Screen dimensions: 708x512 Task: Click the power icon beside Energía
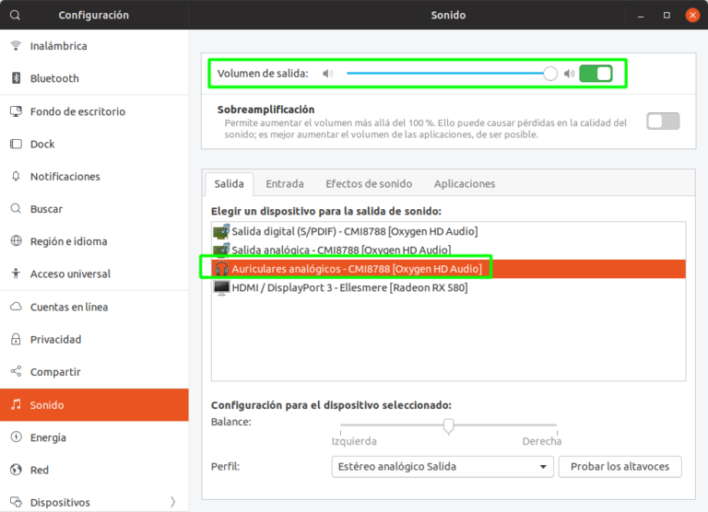tap(16, 437)
